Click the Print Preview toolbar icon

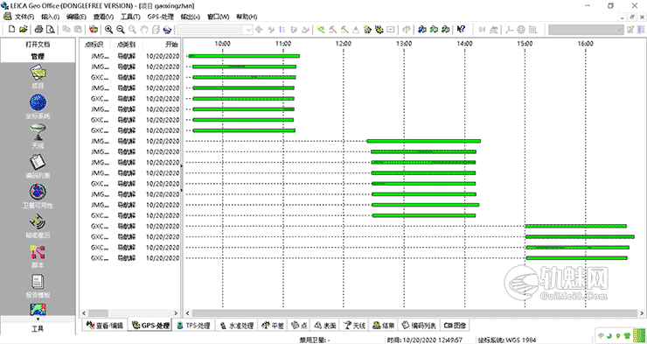point(51,29)
